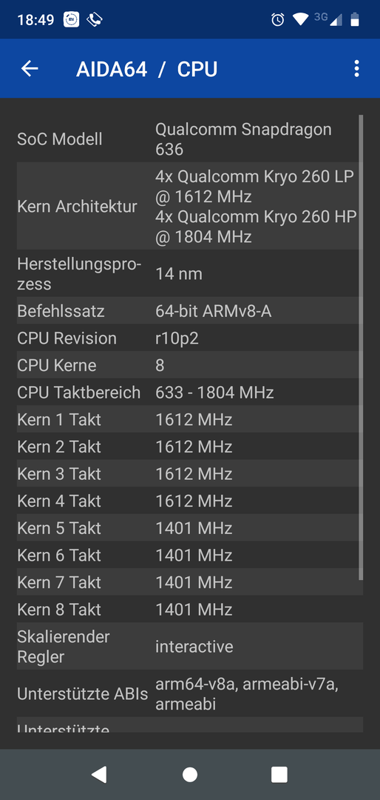Tap the Unterstützte ABIs row

pos(189,693)
